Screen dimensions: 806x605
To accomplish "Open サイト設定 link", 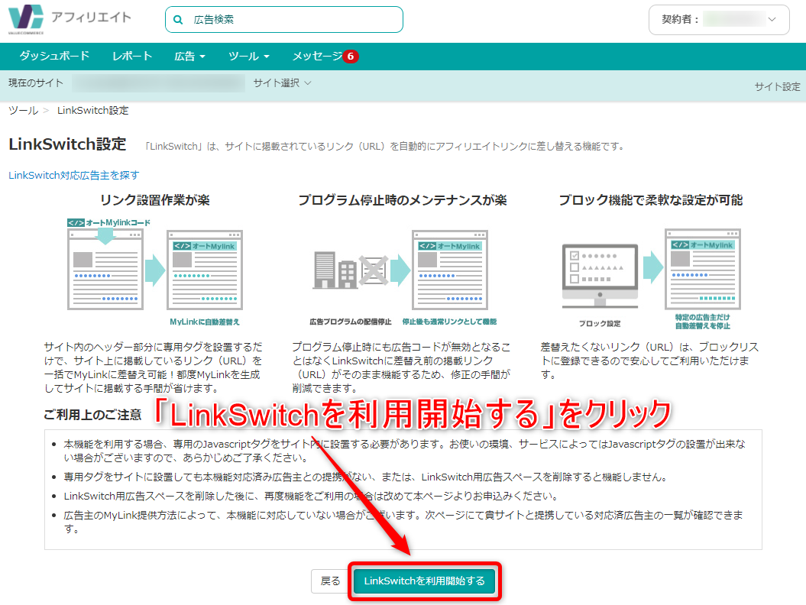I will [777, 86].
